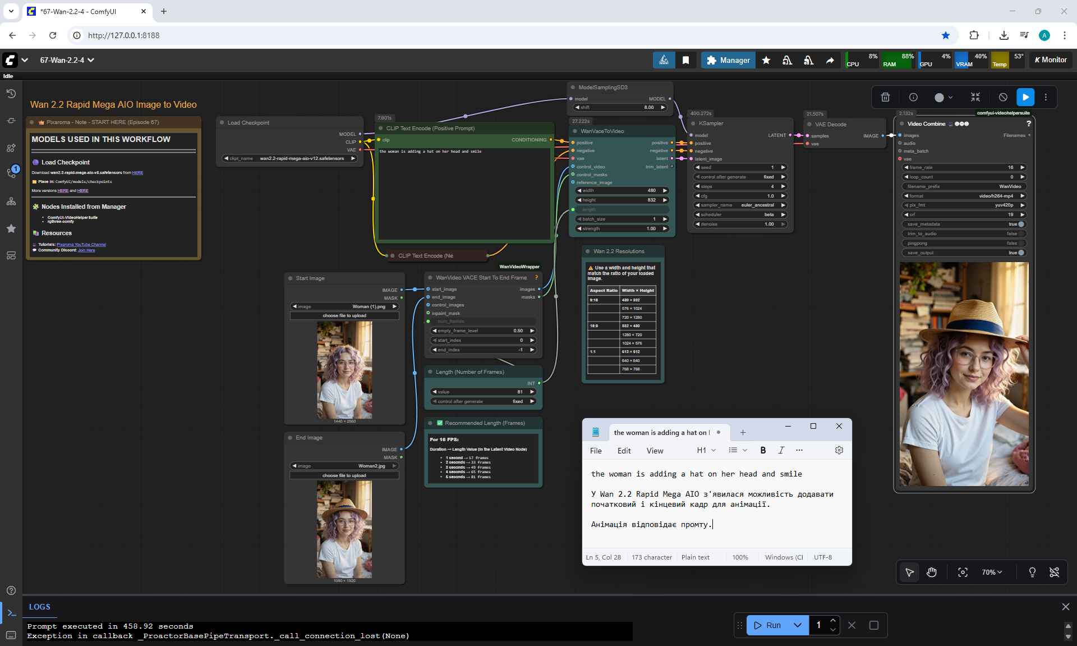The image size is (1077, 646).
Task: Select the hand pan tool
Action: [932, 572]
